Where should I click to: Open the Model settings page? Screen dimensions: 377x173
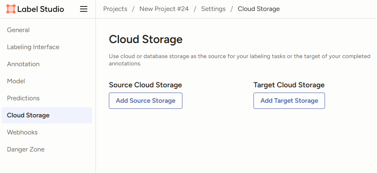[16, 81]
